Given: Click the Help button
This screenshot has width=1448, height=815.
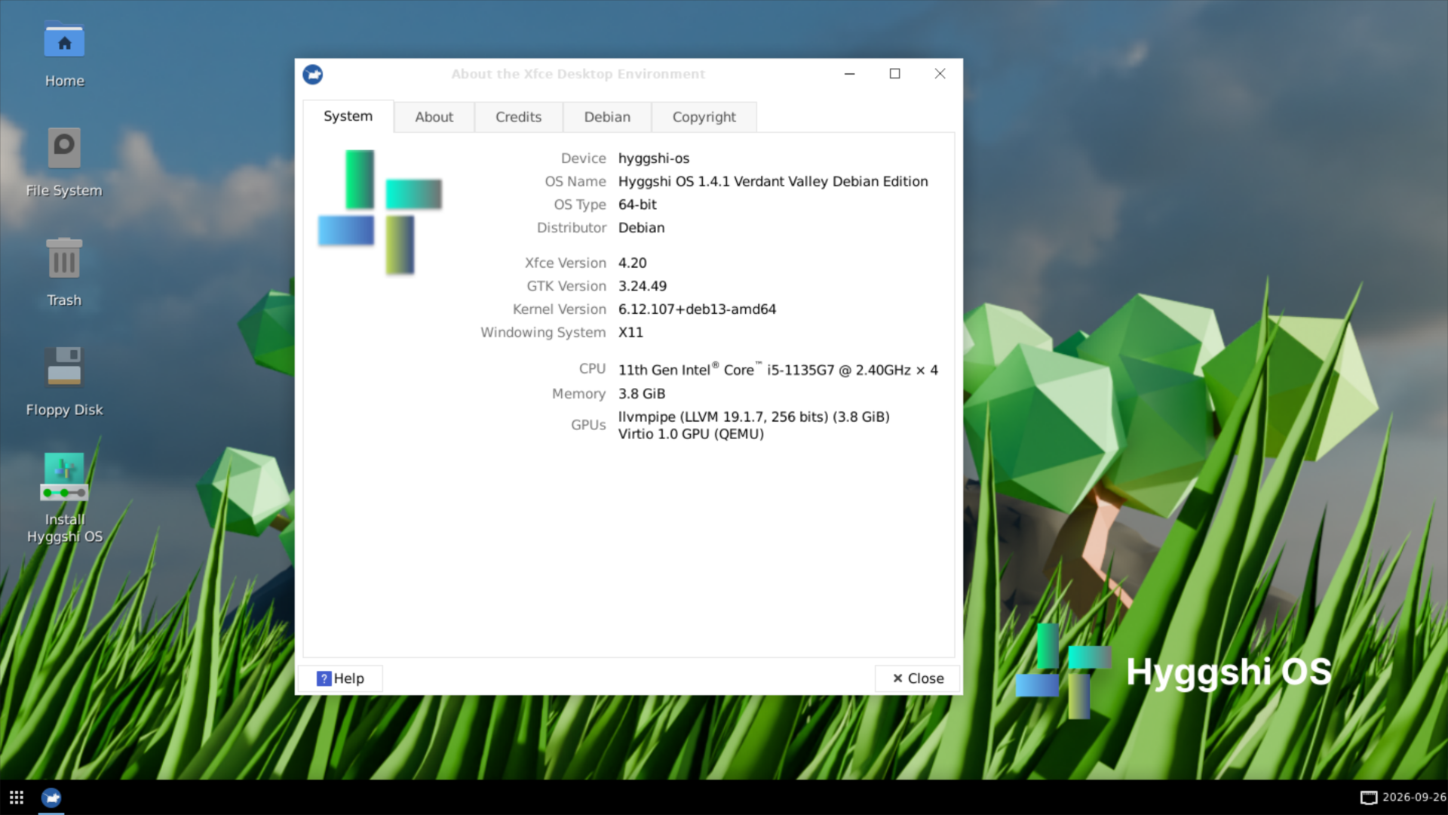Looking at the screenshot, I should [340, 678].
